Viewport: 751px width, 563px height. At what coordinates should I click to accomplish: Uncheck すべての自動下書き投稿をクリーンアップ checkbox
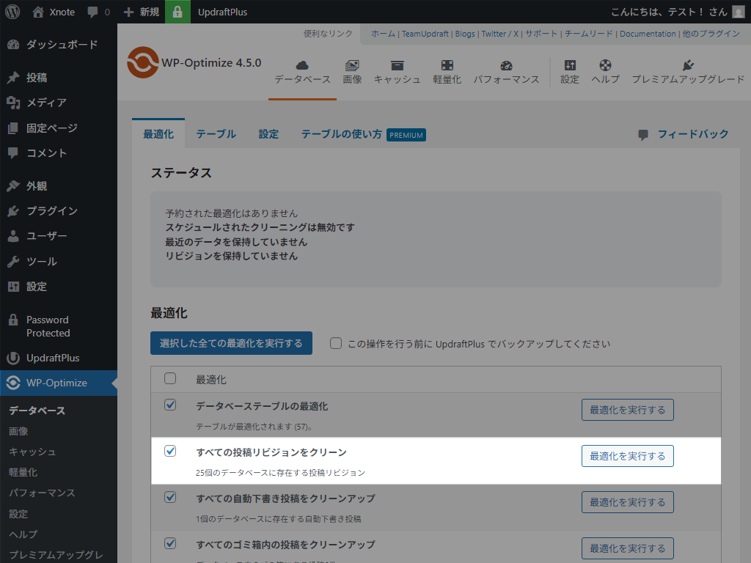click(x=170, y=497)
